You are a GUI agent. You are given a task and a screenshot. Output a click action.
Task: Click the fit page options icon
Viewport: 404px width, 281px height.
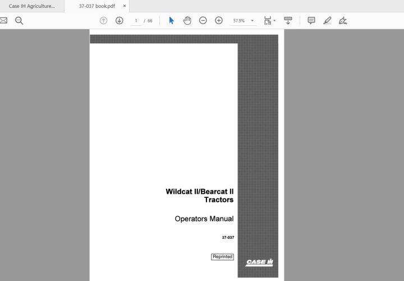[x=268, y=20]
